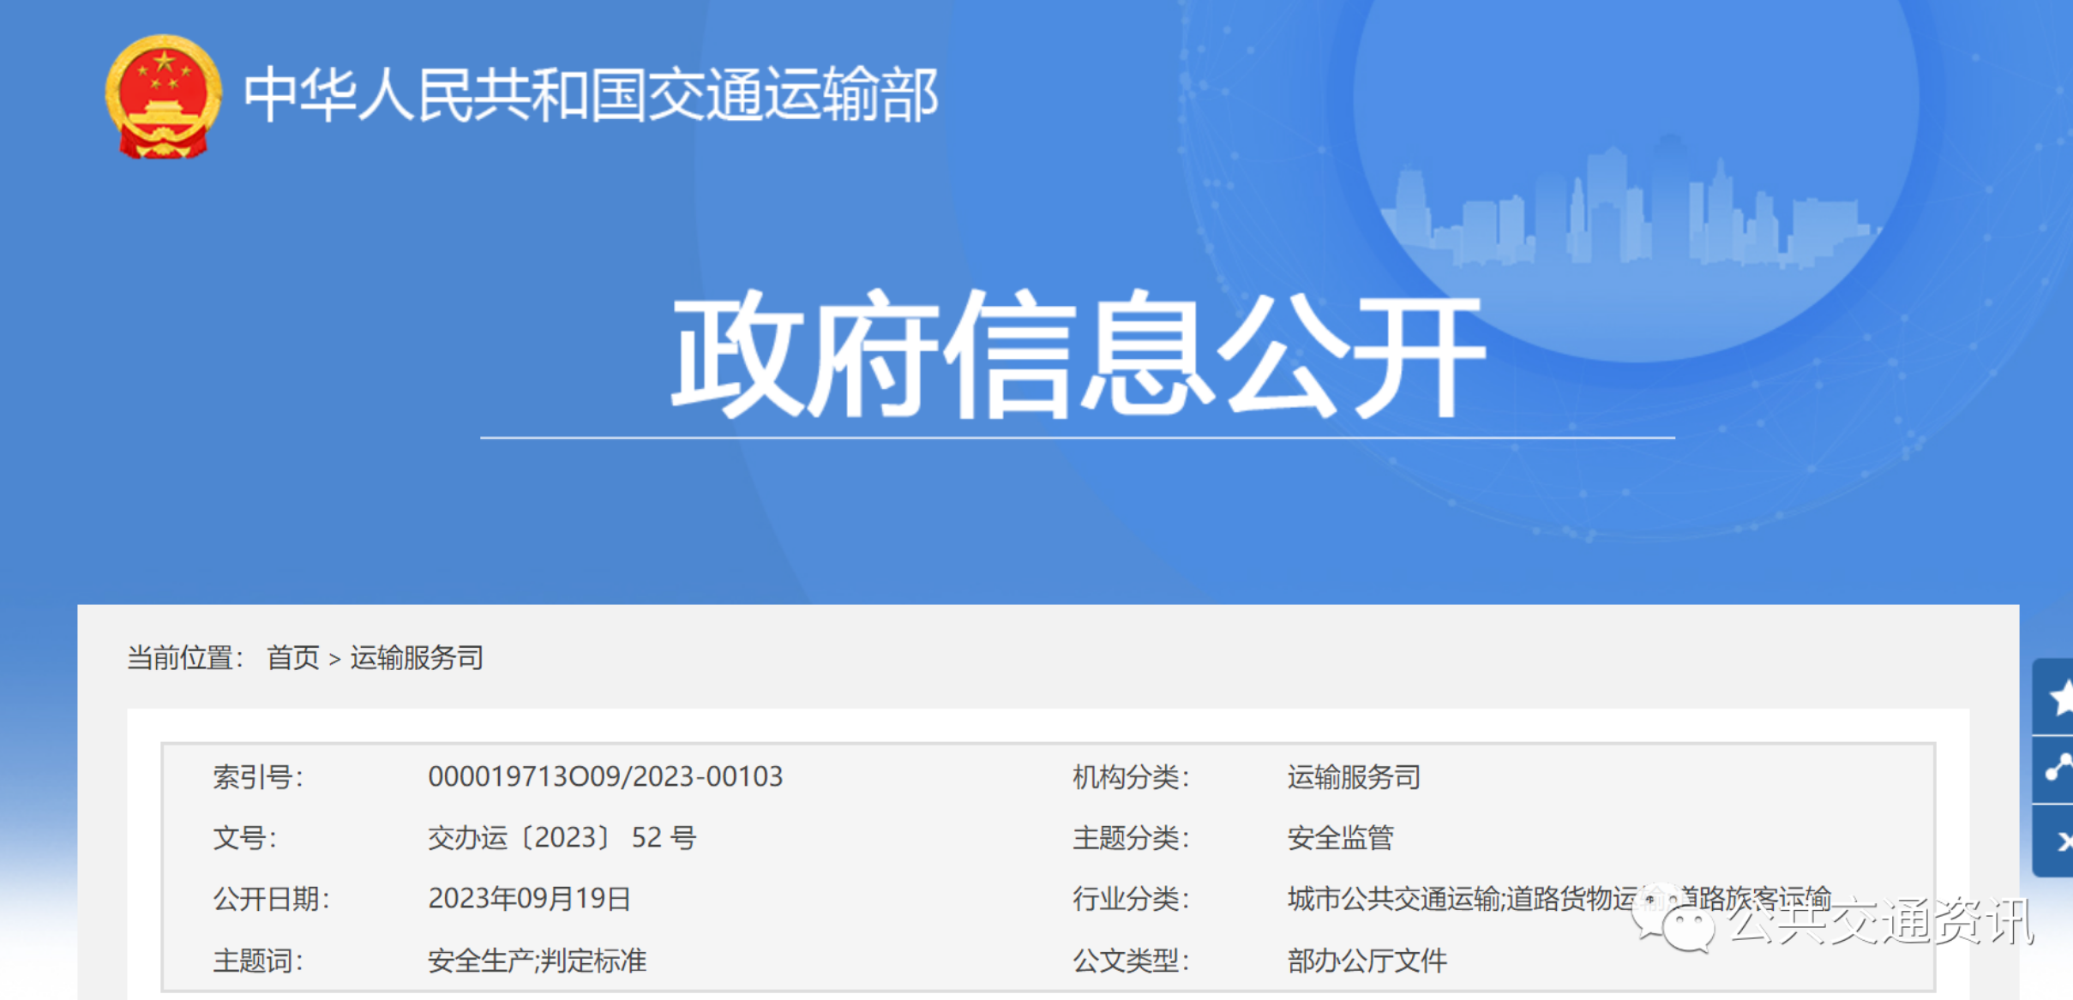Click the 运输服务司 organization value
Viewport: 2073px width, 1000px height.
click(1352, 777)
